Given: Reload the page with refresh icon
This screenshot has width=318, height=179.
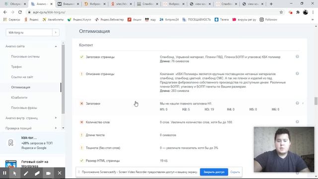Looking at the screenshot, I should 20,12.
